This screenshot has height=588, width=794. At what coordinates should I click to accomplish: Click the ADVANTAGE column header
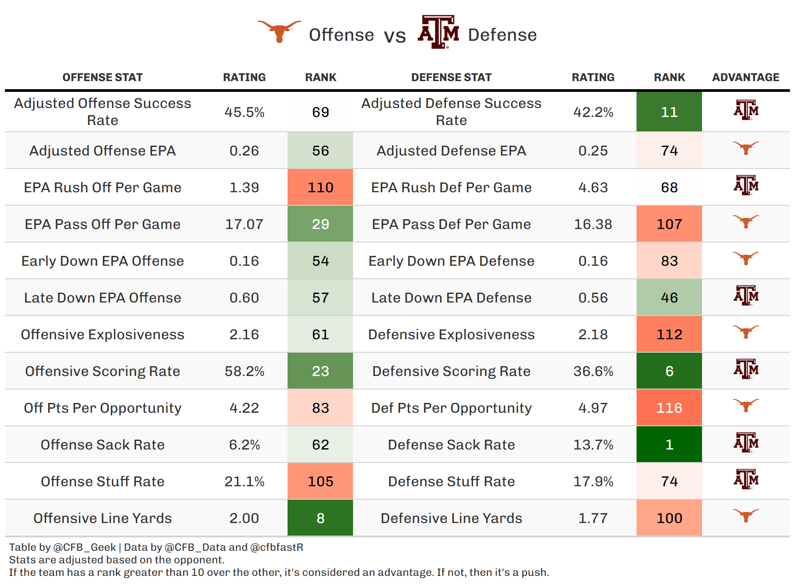746,78
